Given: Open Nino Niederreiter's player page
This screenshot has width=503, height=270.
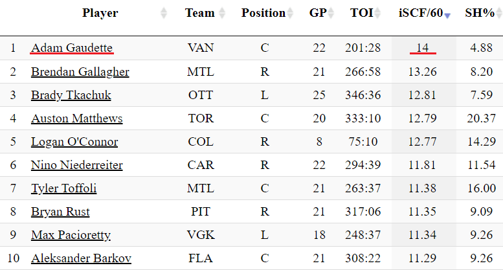Looking at the screenshot, I should tap(77, 165).
